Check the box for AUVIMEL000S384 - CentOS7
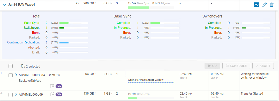The width and height of the screenshot is (279, 101). [x=11, y=75]
